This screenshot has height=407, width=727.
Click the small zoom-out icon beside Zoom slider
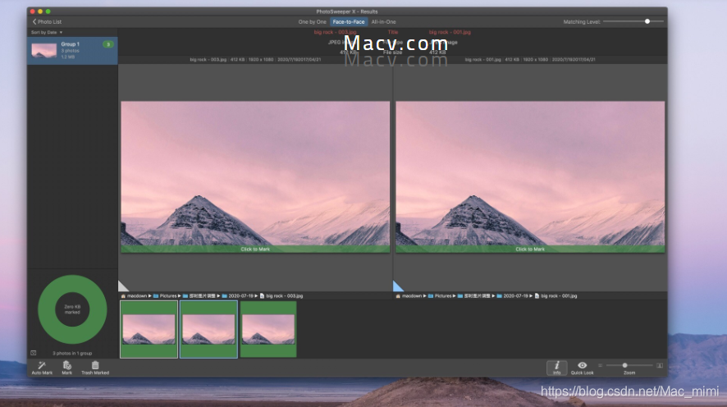coord(600,365)
